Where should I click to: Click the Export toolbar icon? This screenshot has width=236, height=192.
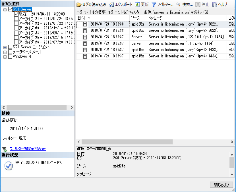point(111,5)
